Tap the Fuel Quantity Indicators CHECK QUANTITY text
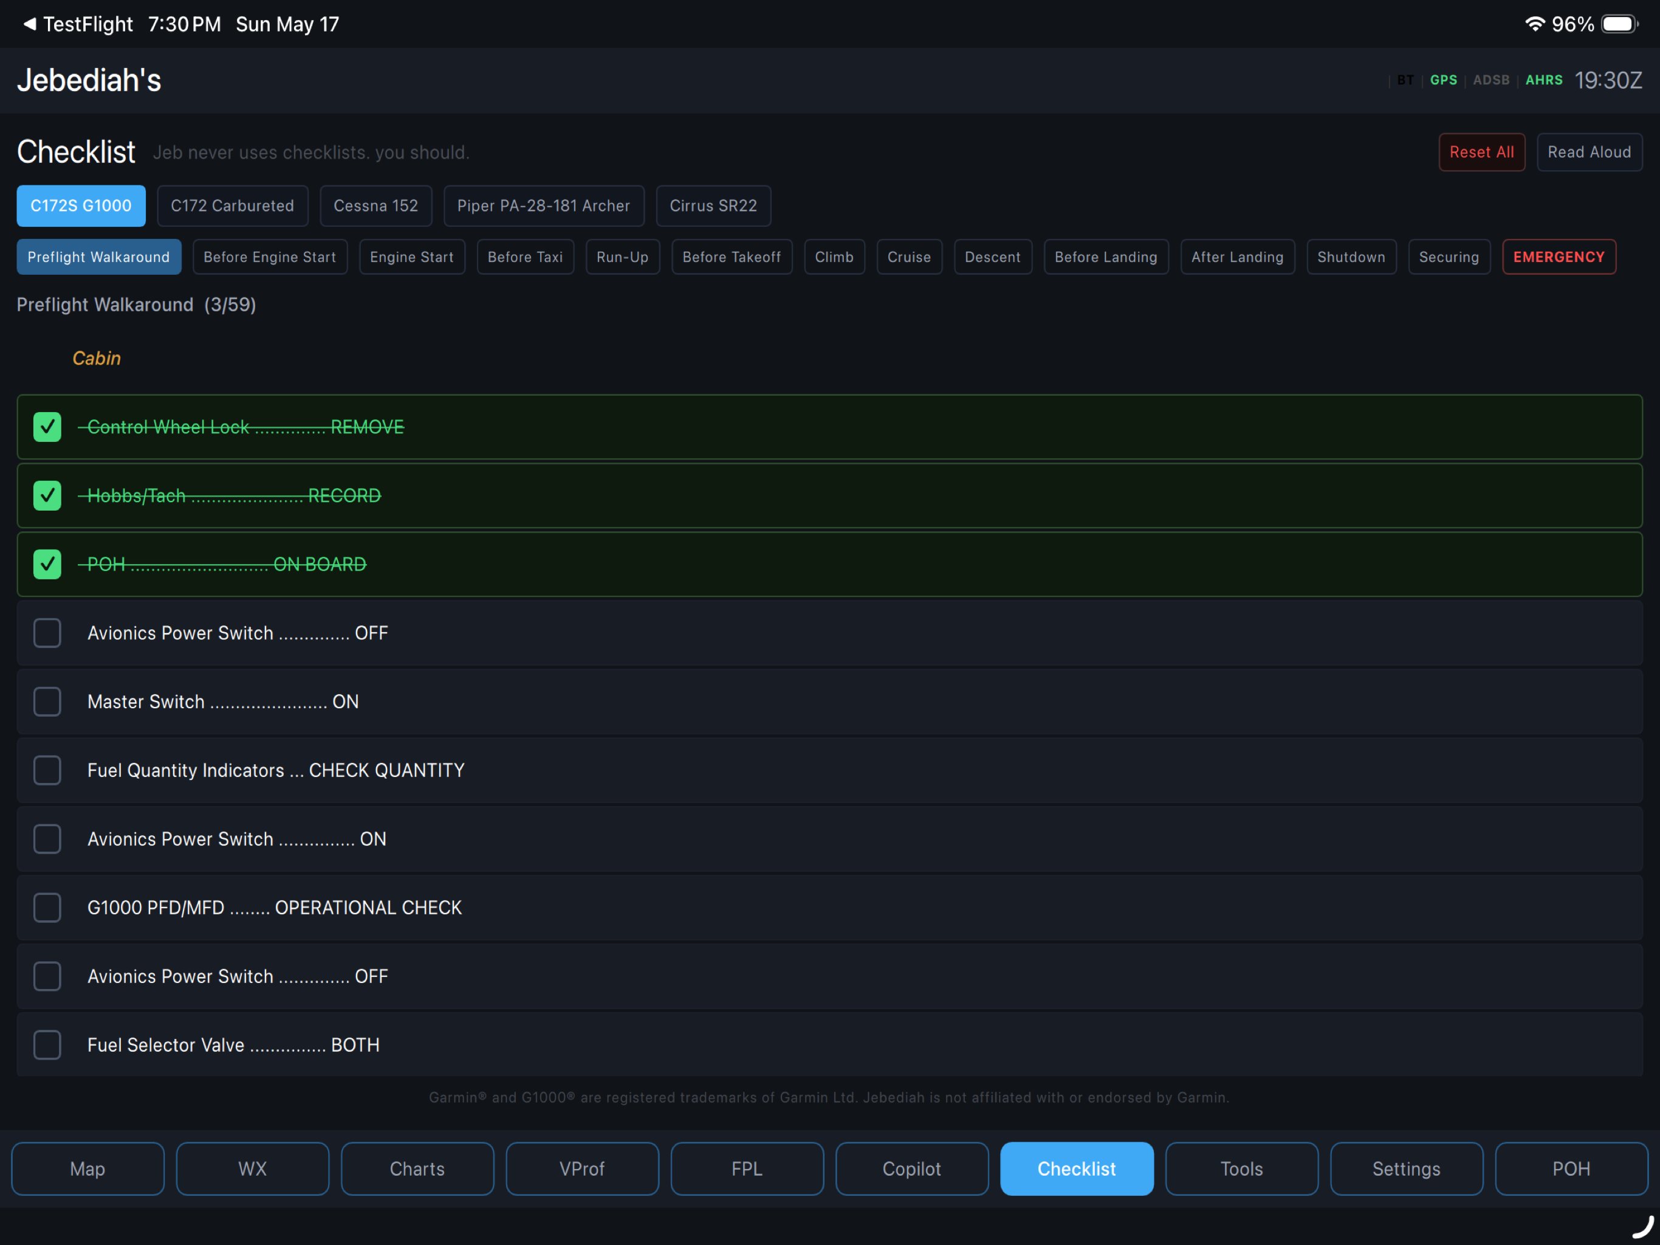1660x1245 pixels. pos(276,770)
